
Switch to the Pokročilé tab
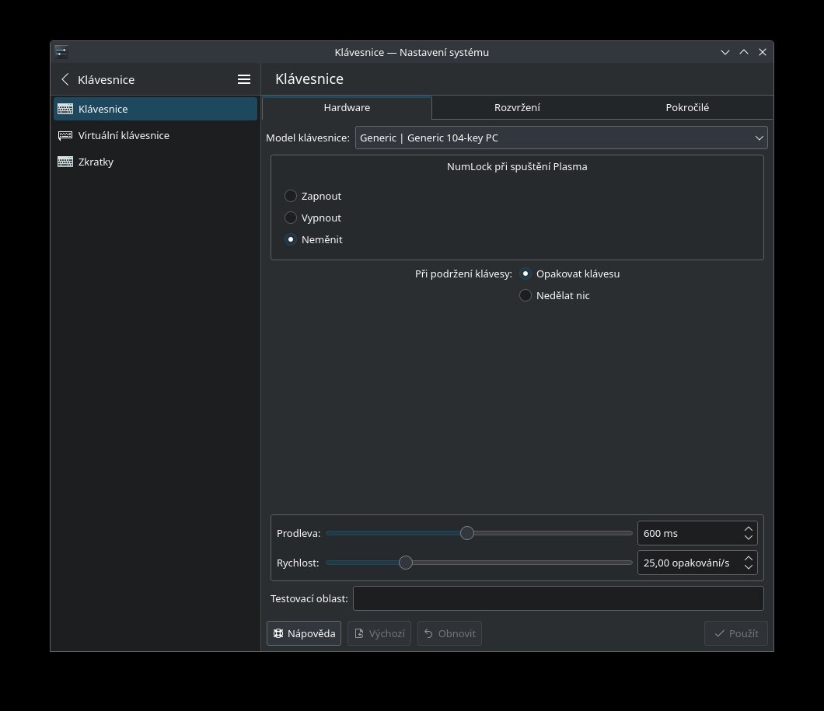coord(686,107)
